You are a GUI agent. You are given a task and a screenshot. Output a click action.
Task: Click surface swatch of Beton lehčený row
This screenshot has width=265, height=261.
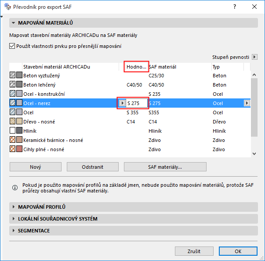pyautogui.click(x=19, y=84)
